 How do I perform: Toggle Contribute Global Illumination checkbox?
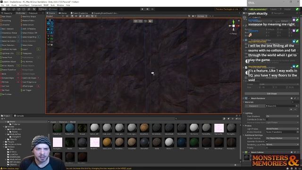tap(267, 119)
